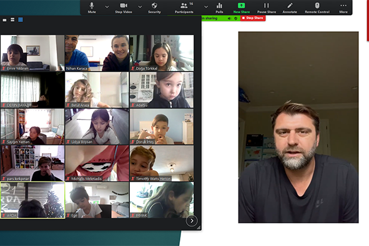Switch to the single strip view

point(4,20)
